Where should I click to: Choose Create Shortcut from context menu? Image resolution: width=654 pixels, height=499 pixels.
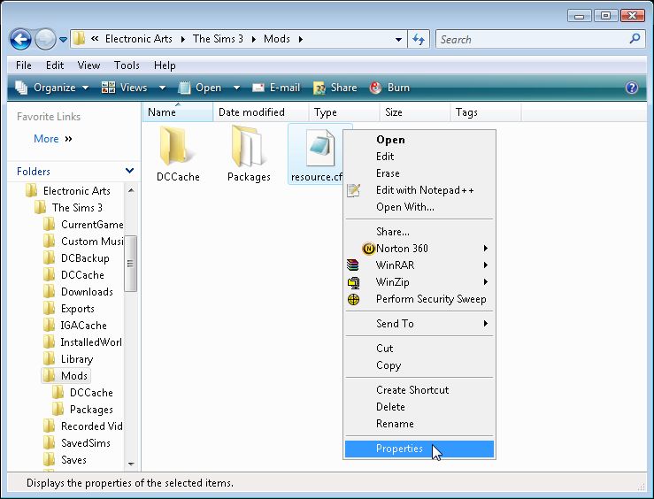click(419, 390)
